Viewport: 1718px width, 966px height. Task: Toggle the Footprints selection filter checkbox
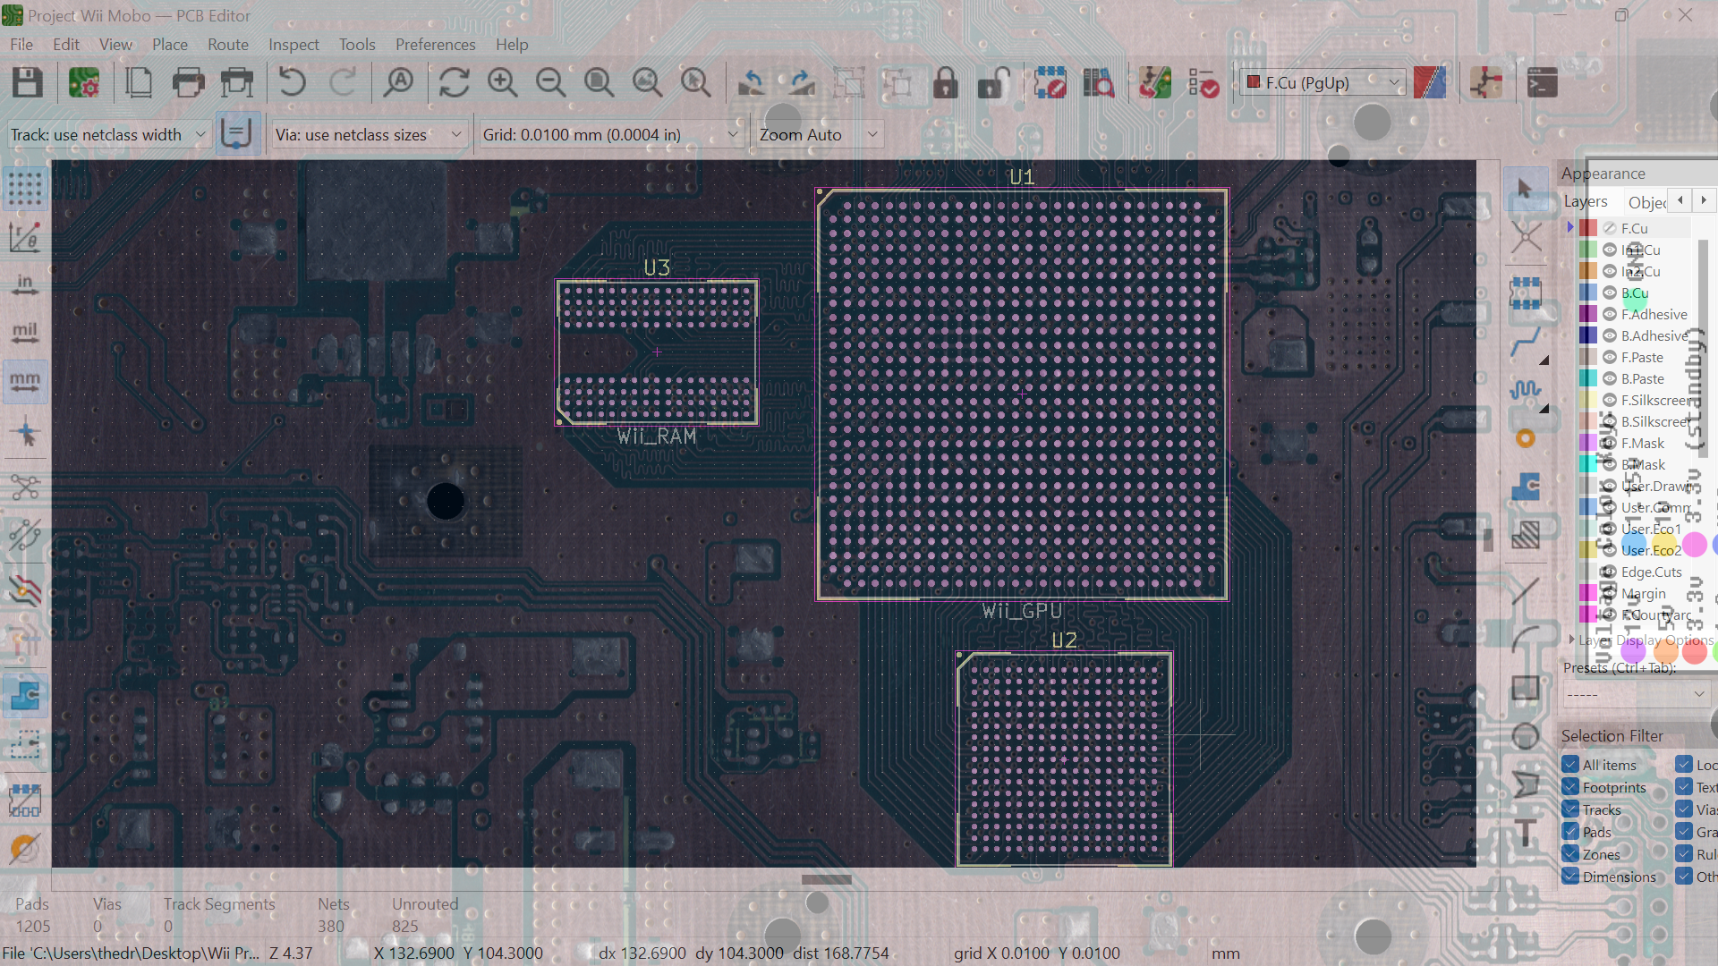coord(1570,787)
